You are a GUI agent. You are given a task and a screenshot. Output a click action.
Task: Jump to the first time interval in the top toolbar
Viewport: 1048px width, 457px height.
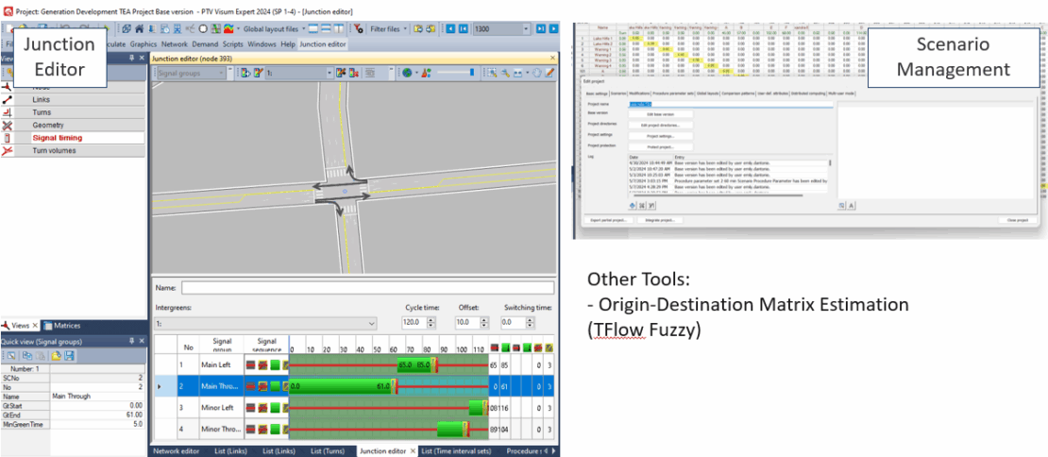tap(463, 28)
